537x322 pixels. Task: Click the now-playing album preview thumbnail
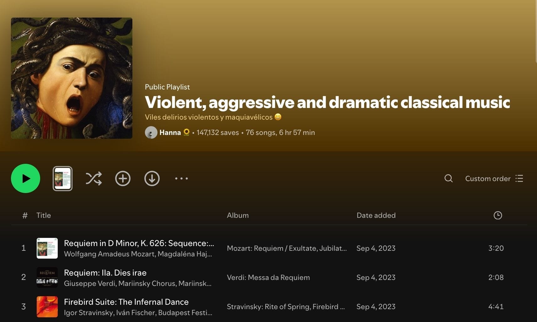pos(62,178)
